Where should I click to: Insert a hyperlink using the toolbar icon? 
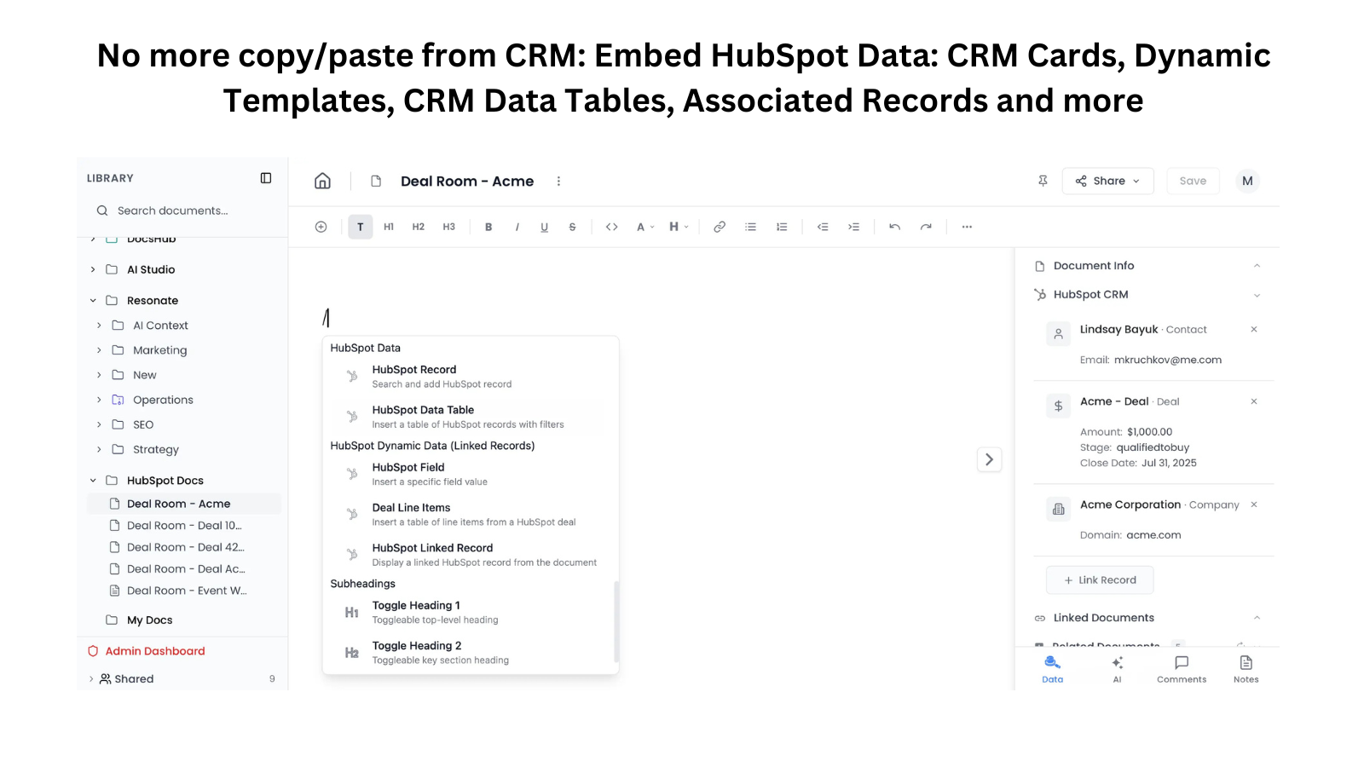720,226
